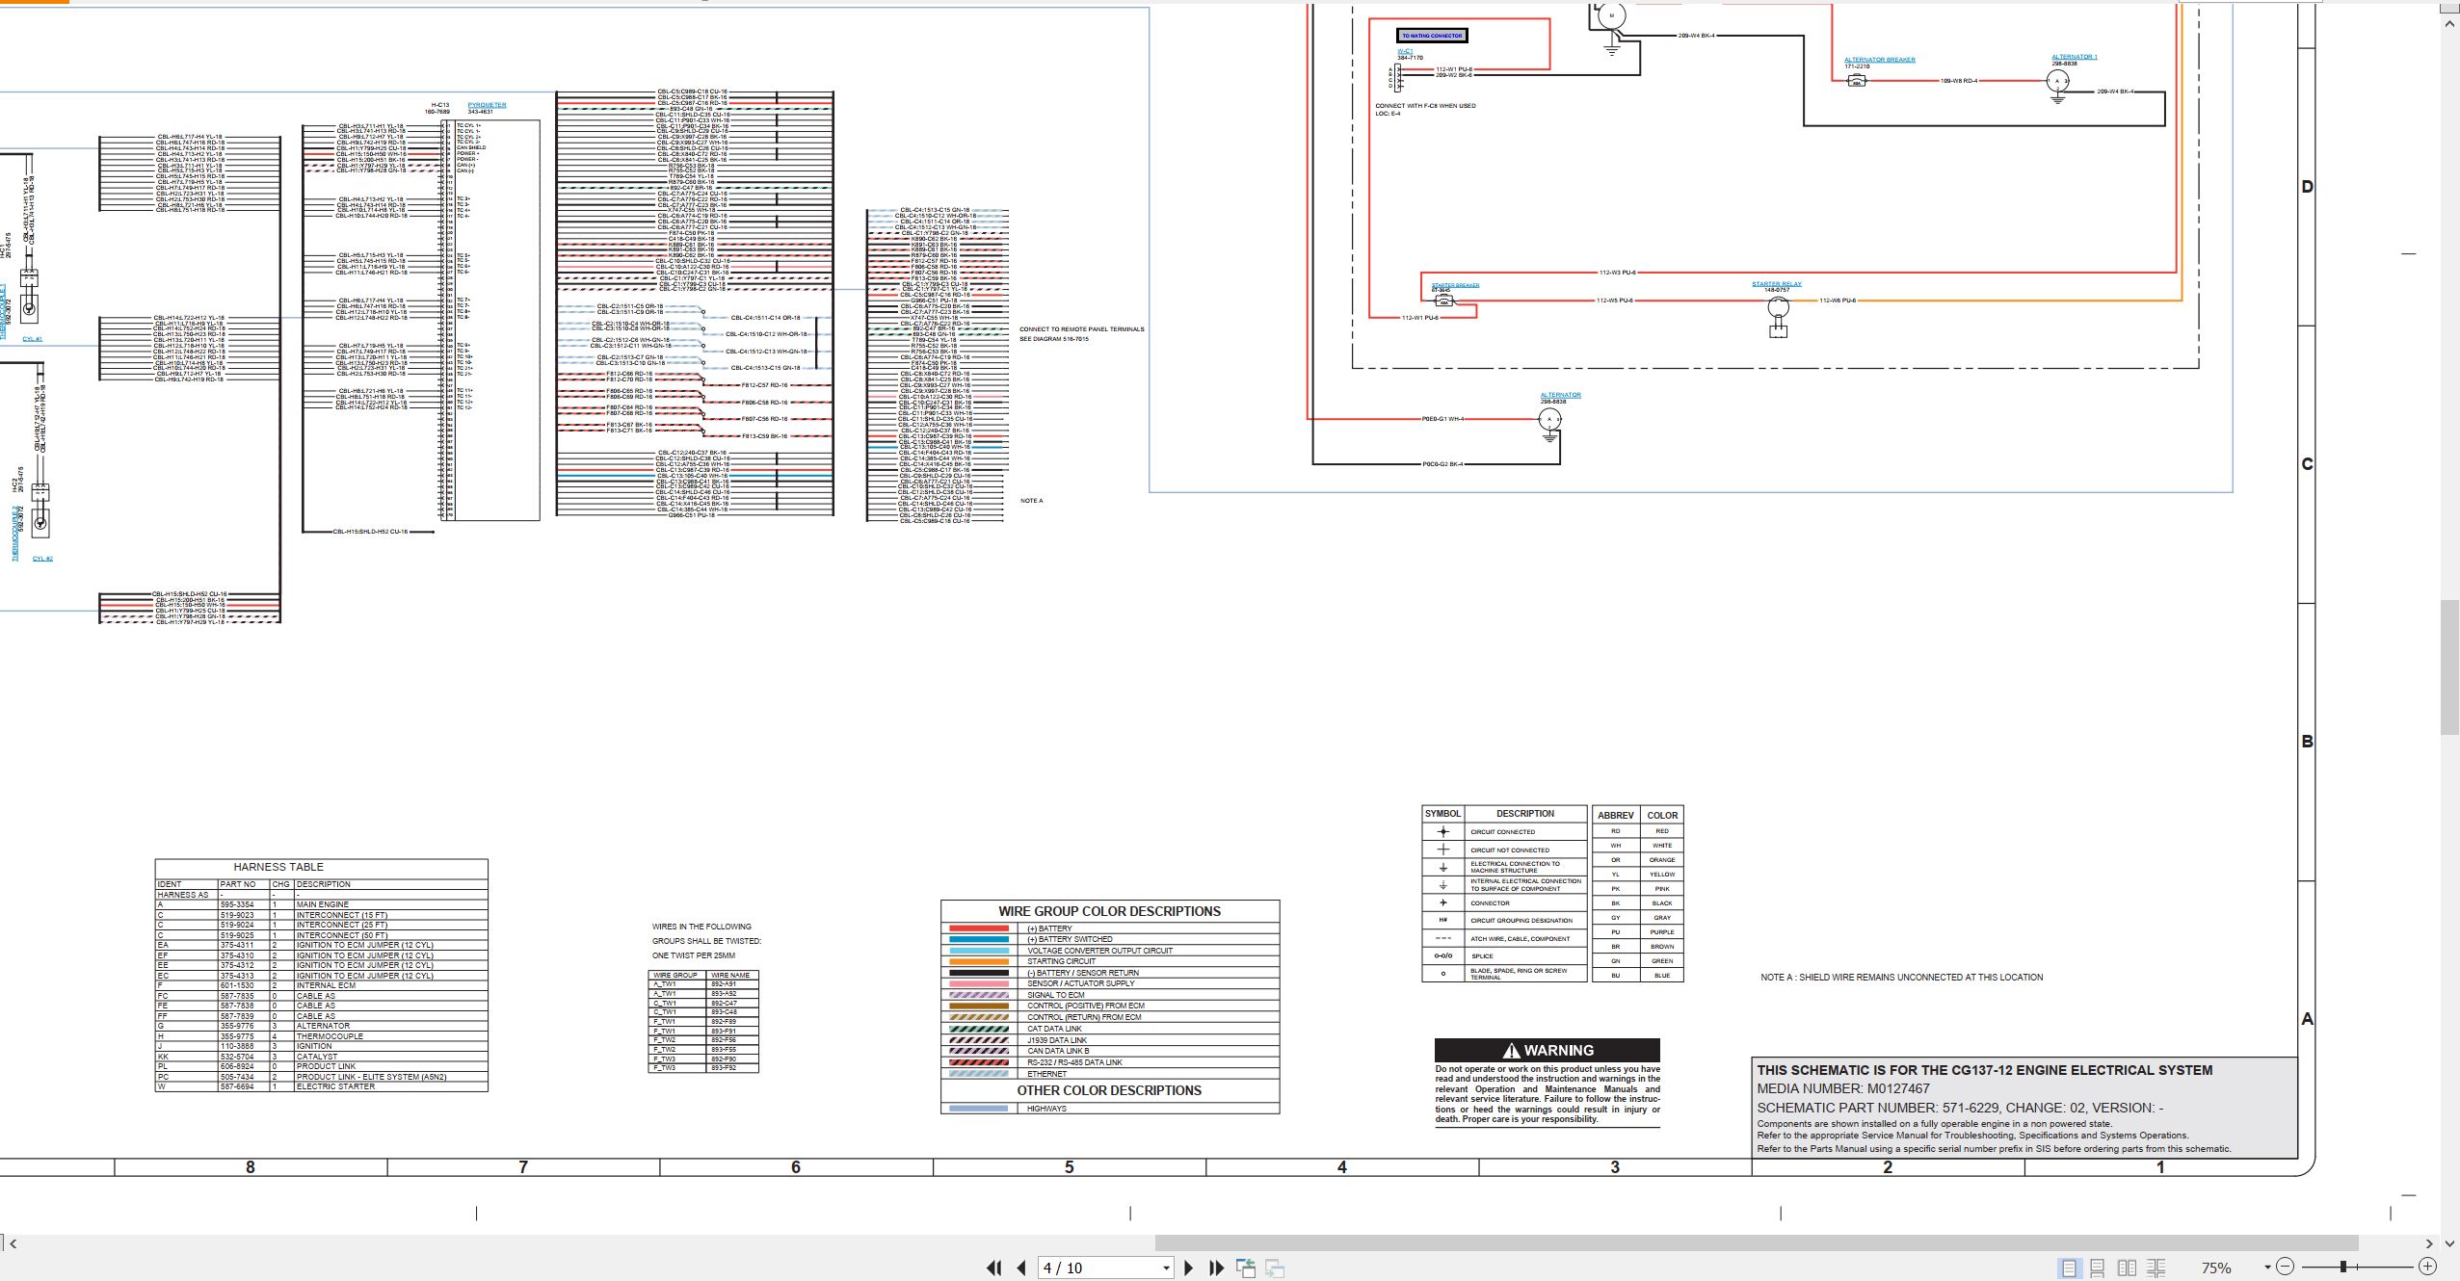Go to the next page
This screenshot has height=1281, width=2460.
[x=1188, y=1268]
